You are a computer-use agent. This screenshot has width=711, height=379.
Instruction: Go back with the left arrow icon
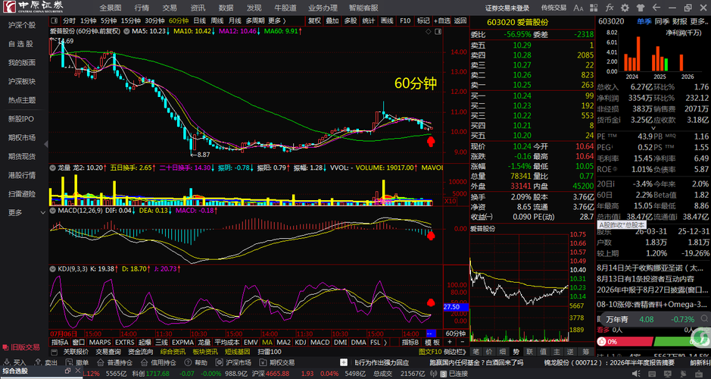656,8
